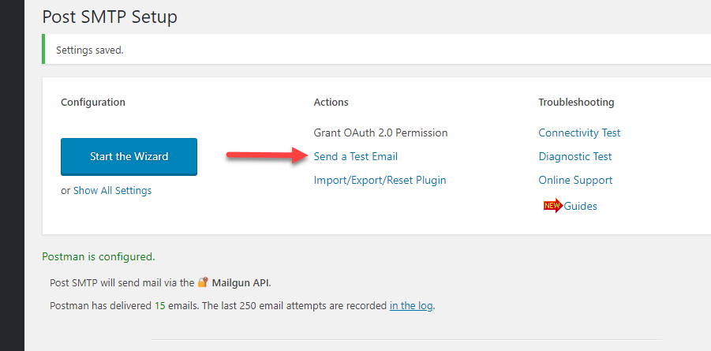Viewport: 711px width, 351px height.
Task: Click the red arrow pointing to Send a Test Email
Action: pos(261,155)
